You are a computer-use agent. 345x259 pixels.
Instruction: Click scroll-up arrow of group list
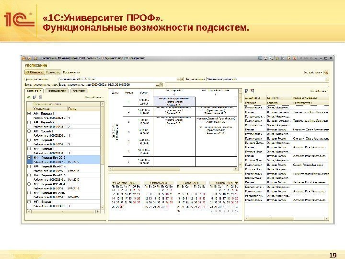pos(103,104)
